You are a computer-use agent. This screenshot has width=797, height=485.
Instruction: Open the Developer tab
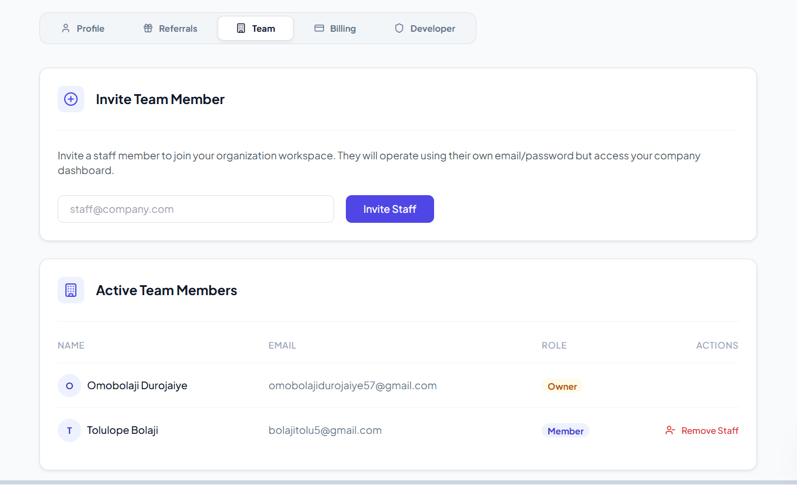pos(425,28)
